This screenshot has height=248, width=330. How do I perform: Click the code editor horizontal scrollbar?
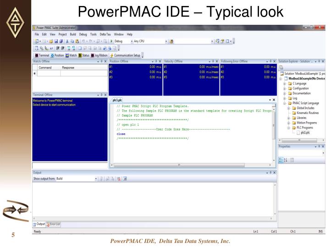pos(191,165)
